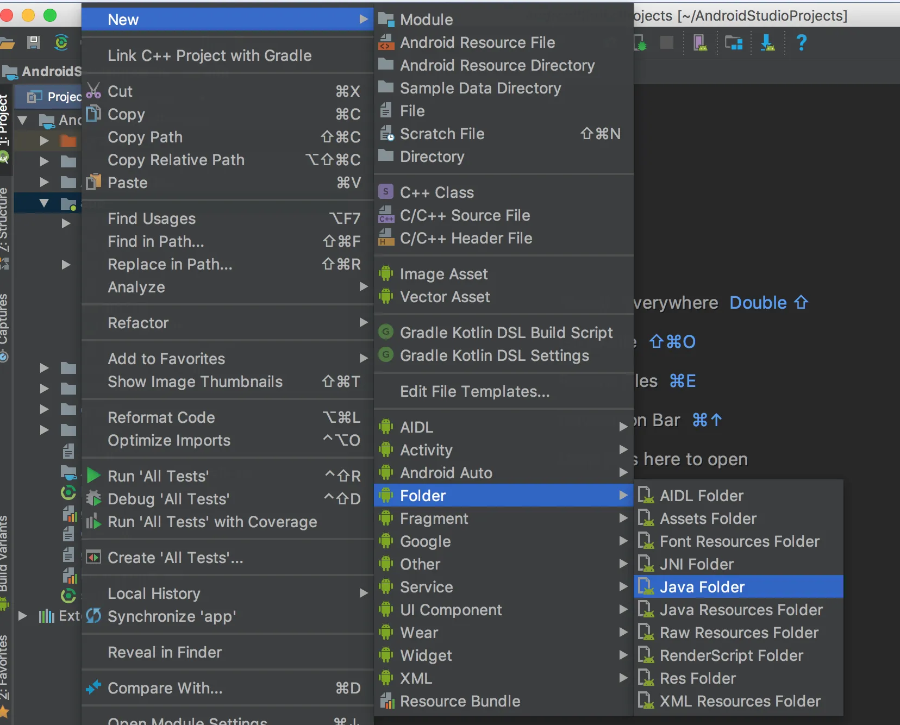Open the Analyze submenu

pyautogui.click(x=227, y=287)
